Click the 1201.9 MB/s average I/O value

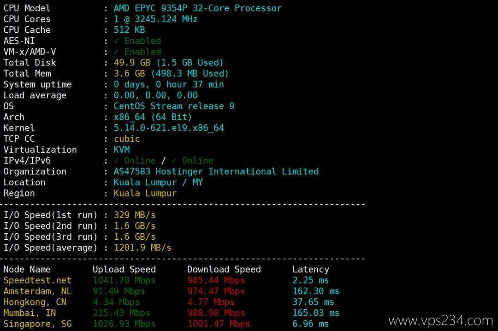point(142,248)
